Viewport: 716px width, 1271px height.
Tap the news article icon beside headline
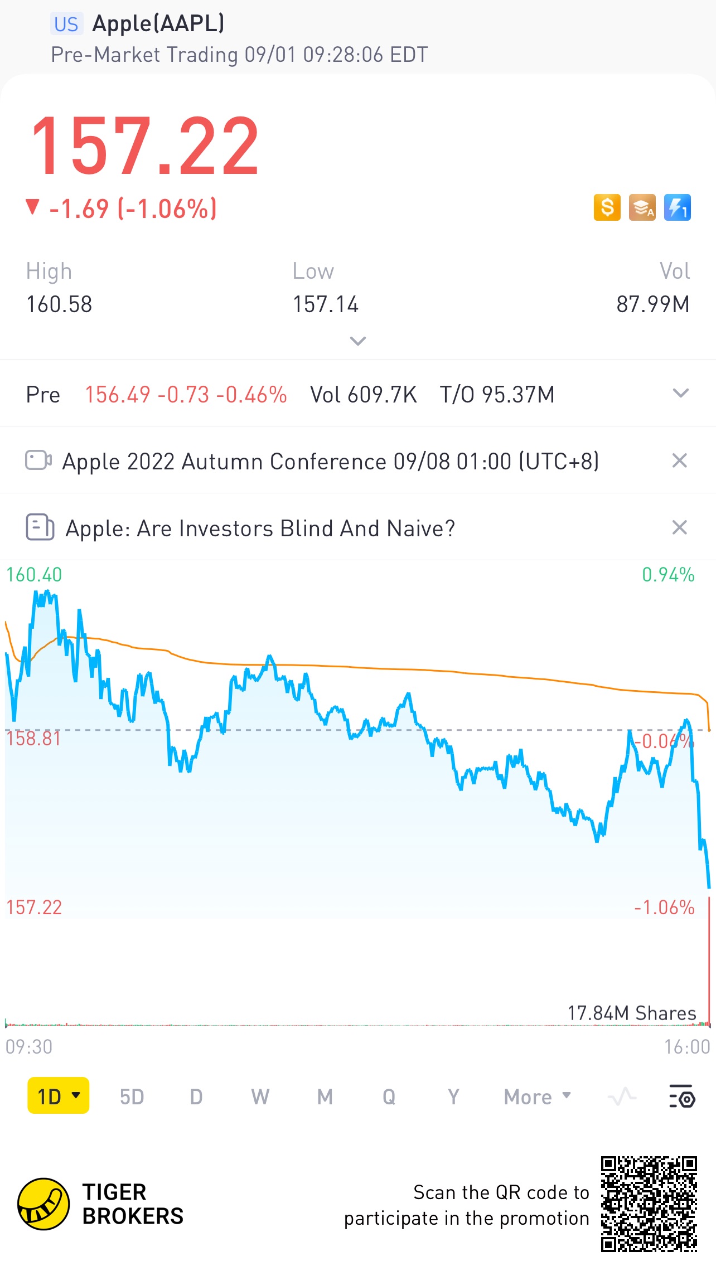(40, 527)
